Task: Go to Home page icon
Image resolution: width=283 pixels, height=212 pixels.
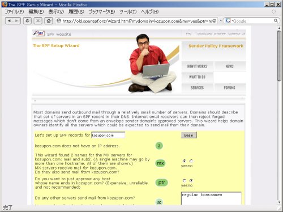Action: pyautogui.click(x=49, y=21)
